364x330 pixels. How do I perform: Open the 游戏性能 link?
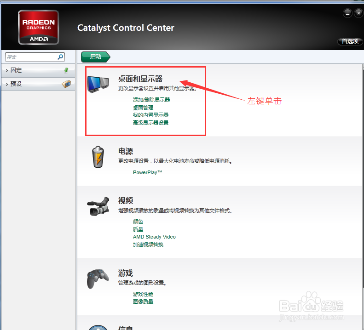[x=143, y=294]
